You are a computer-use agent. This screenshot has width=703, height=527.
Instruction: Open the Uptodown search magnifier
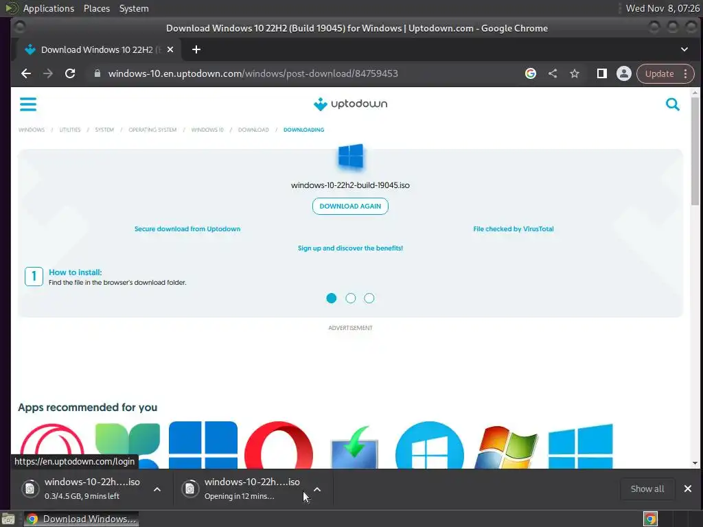point(673,104)
